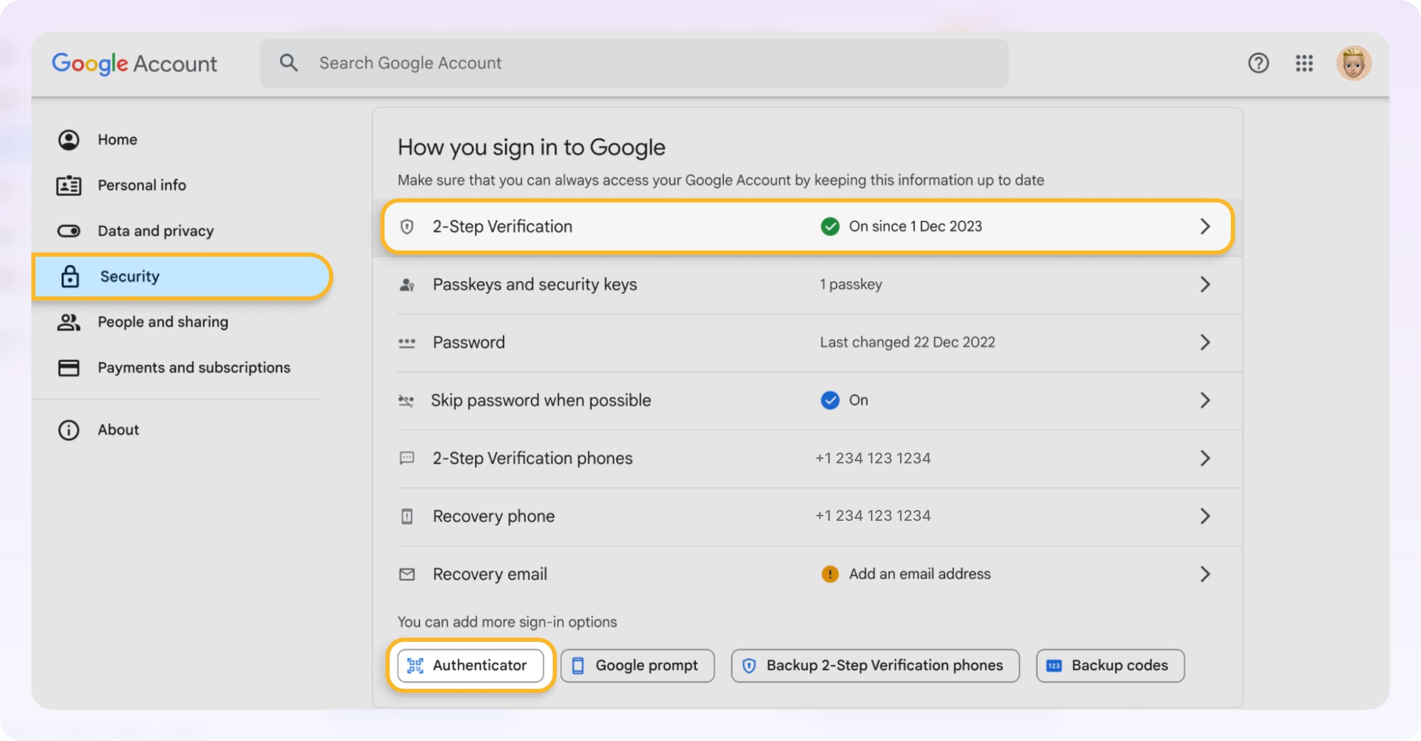Screen dimensions: 1421x741
Task: Expand the Password row chevron
Action: pos(1206,342)
